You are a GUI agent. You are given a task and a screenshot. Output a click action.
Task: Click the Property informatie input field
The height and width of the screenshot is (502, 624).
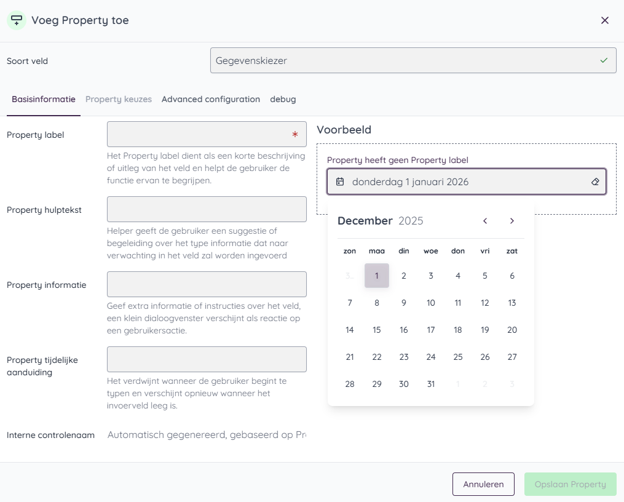pos(207,284)
